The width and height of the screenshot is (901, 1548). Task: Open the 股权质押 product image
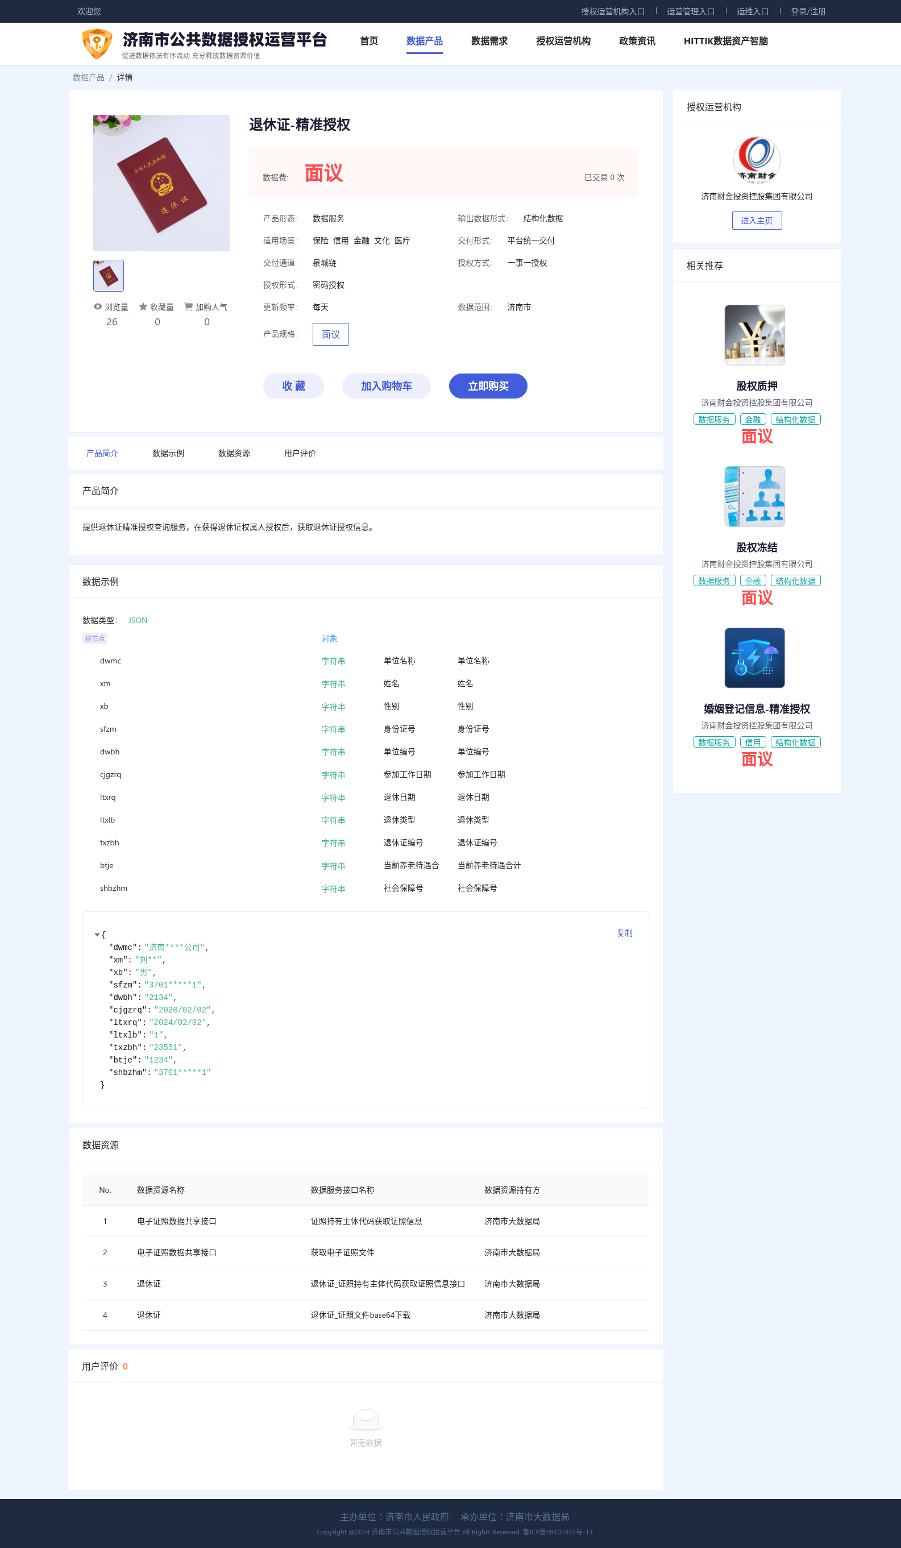pos(754,335)
